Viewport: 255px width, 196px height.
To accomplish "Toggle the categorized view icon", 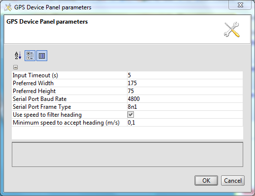I will coord(30,56).
